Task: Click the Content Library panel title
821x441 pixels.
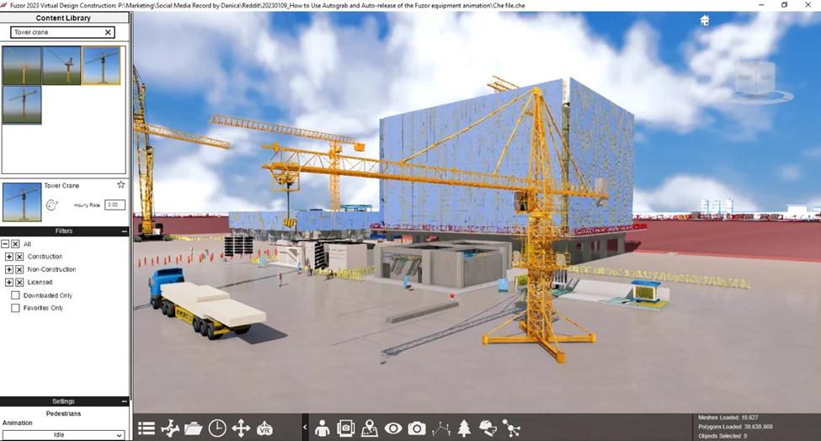Action: click(x=63, y=18)
